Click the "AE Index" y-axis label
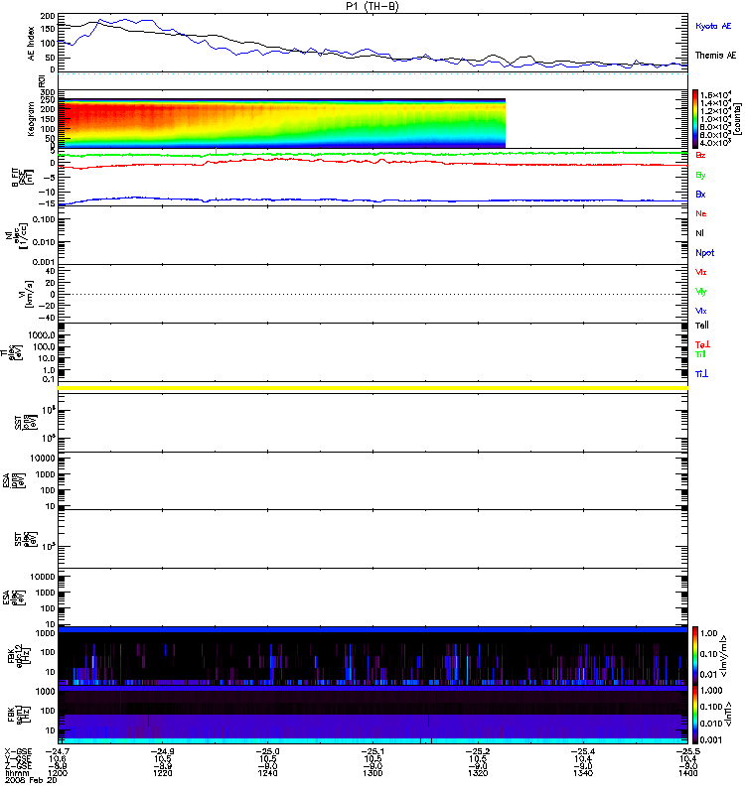This screenshot has height=794, width=745. pyautogui.click(x=32, y=44)
